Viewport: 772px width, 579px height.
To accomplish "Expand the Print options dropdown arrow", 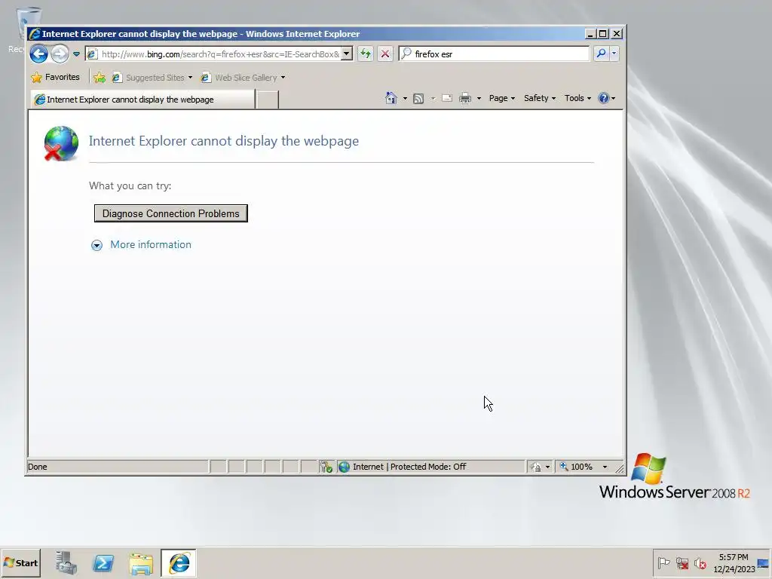I will click(x=479, y=99).
